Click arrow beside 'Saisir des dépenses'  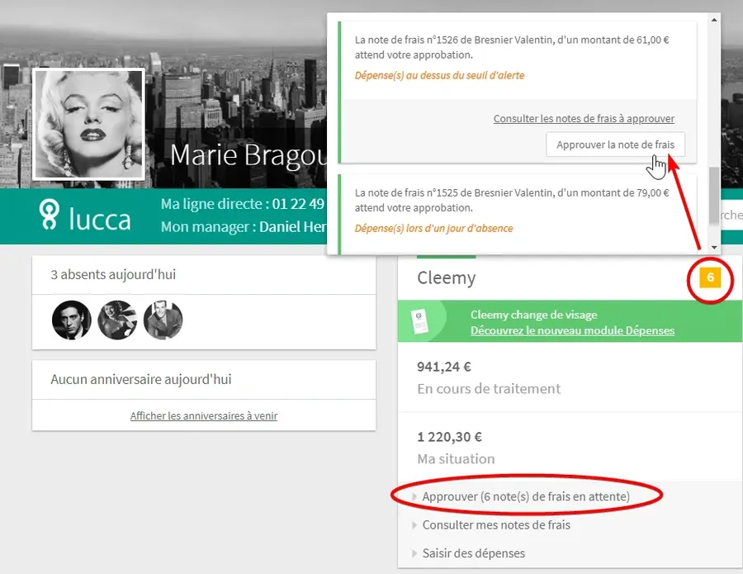[414, 553]
